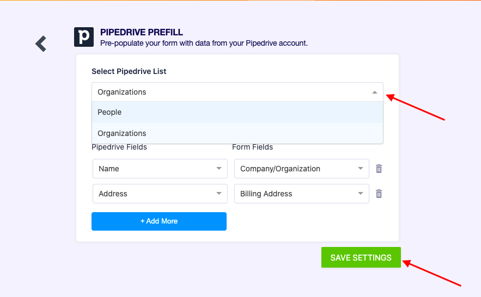Click the Billing Address text in the form field selector
This screenshot has width=481, height=297.
pyautogui.click(x=266, y=194)
